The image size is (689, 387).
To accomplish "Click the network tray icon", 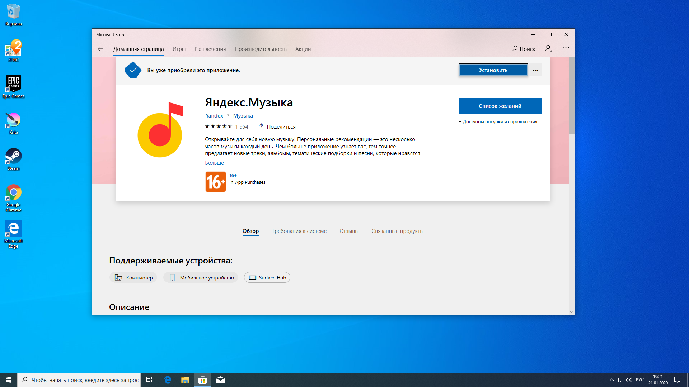I will click(620, 380).
